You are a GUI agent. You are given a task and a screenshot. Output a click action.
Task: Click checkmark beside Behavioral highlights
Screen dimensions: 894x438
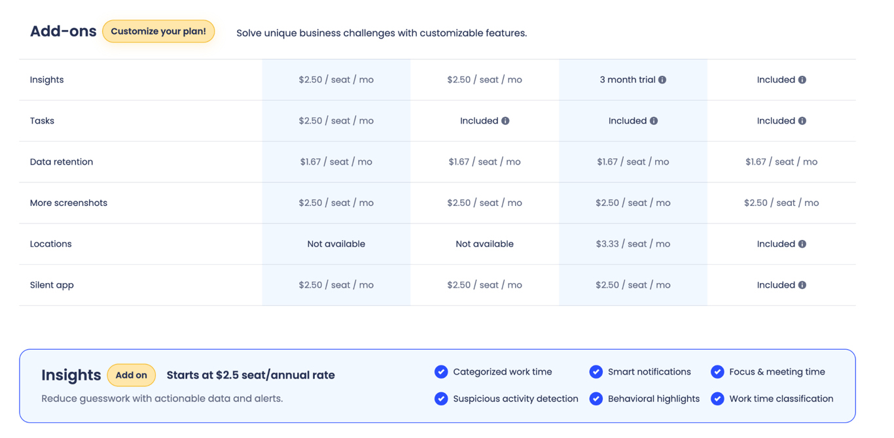pos(596,399)
